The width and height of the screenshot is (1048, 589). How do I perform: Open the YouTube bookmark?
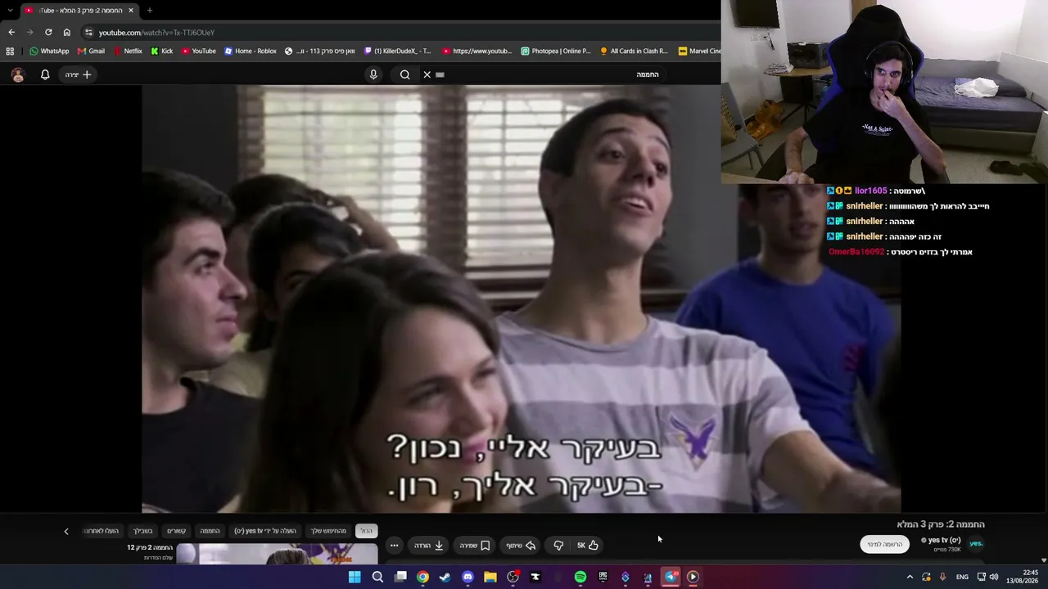[x=199, y=51]
